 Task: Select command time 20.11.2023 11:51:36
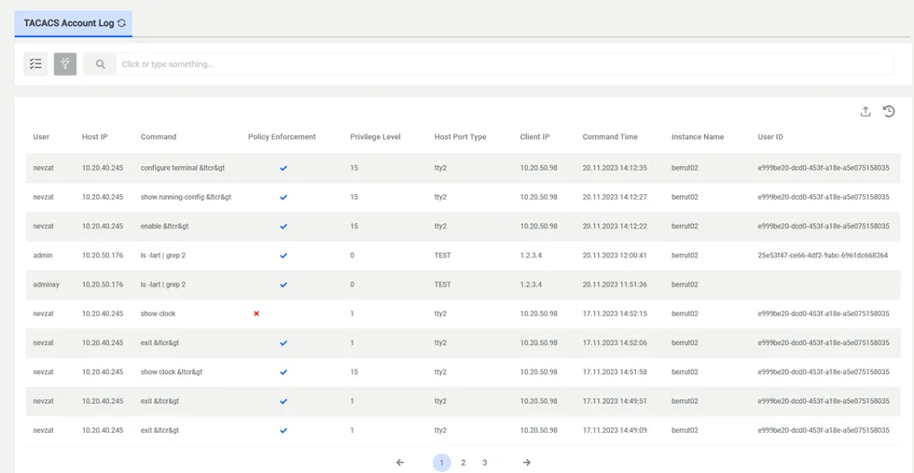615,285
